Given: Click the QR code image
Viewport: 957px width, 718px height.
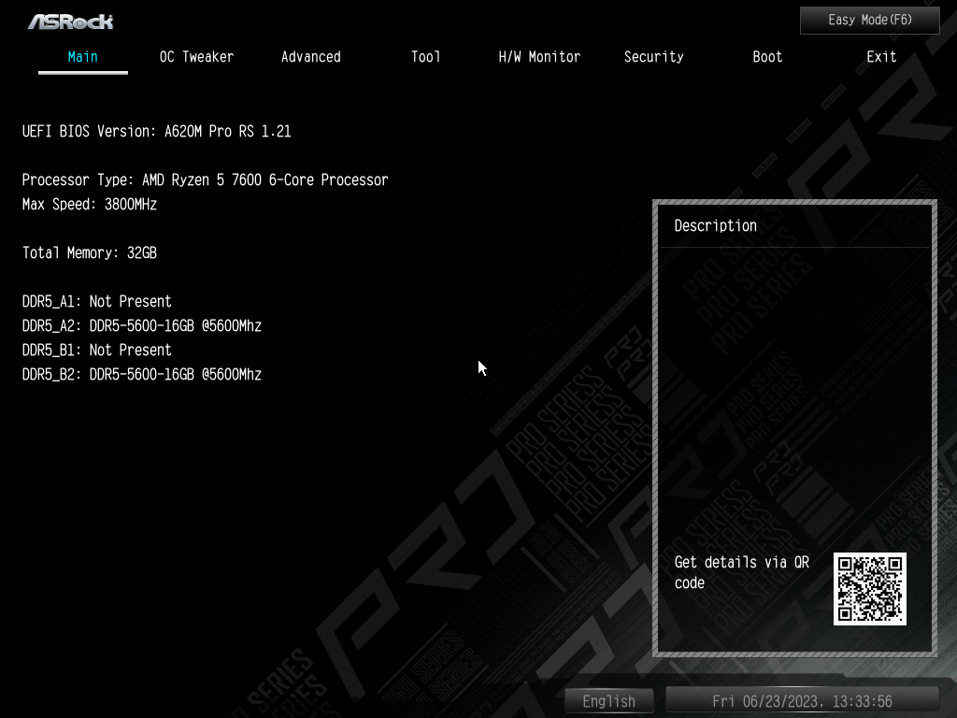Looking at the screenshot, I should click(870, 589).
